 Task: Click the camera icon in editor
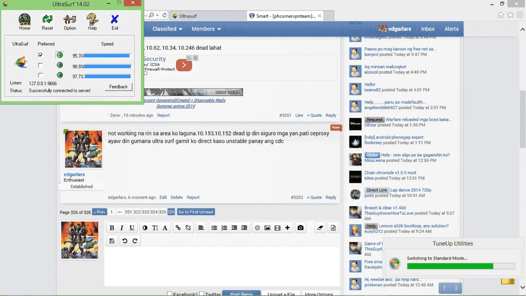300,227
